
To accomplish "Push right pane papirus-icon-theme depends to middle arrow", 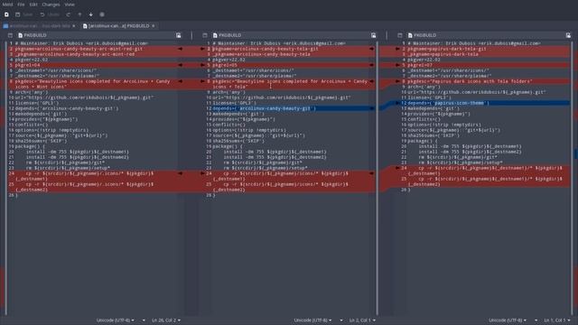I will tap(397, 103).
